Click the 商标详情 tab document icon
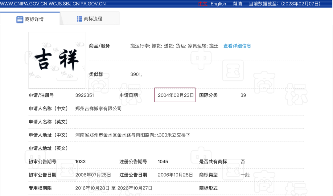Screen dimensions: 333x196 [x=20, y=19]
